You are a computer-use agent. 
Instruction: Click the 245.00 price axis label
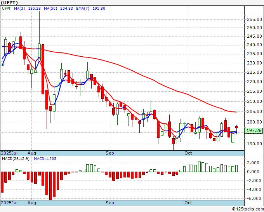pos(254,36)
